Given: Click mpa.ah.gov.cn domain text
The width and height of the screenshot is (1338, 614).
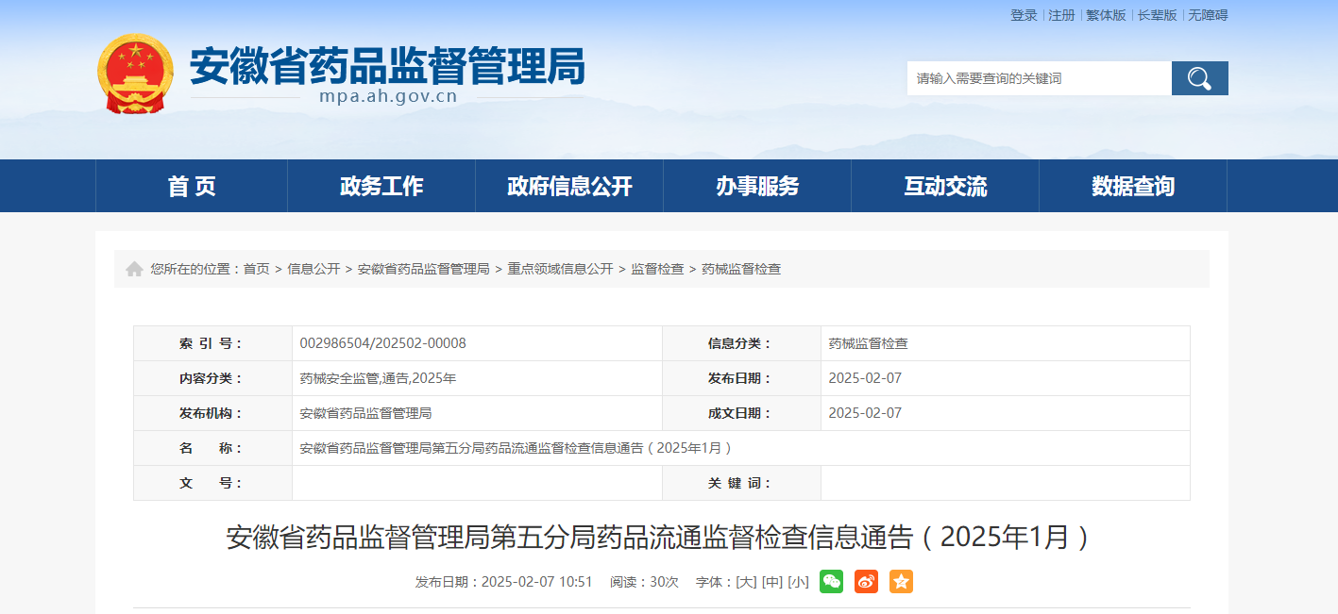Looking at the screenshot, I should [x=388, y=96].
